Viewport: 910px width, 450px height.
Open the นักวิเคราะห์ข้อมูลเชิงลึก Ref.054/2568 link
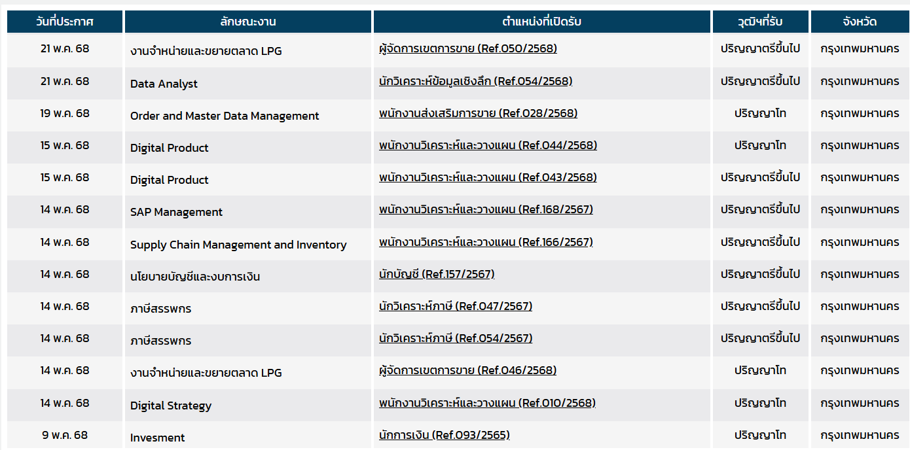[475, 81]
